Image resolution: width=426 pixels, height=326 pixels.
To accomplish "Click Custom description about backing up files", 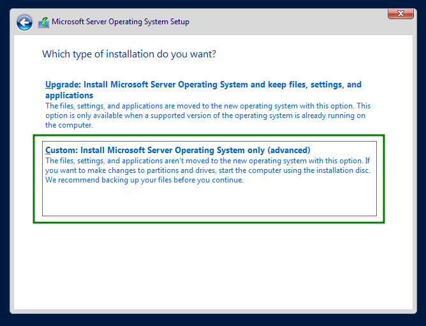I will [x=208, y=170].
